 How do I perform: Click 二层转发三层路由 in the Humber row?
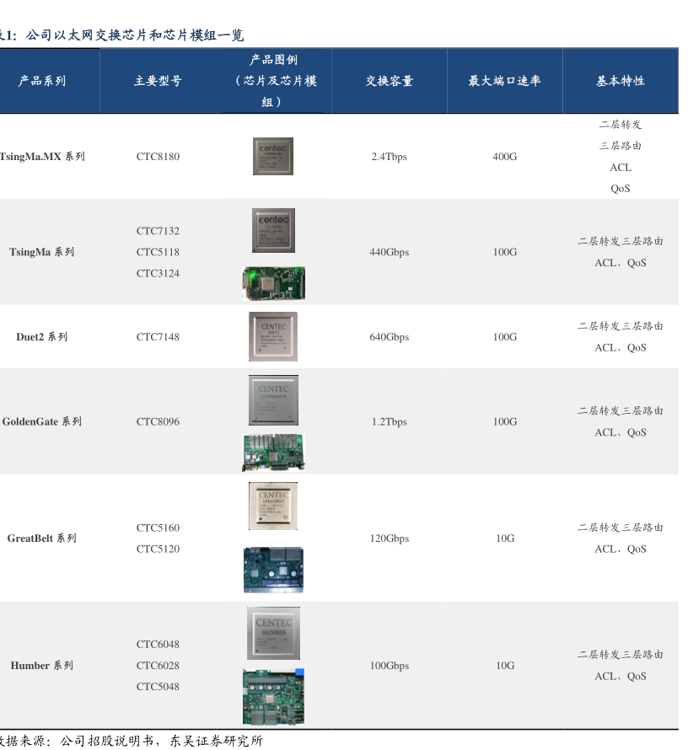[621, 654]
